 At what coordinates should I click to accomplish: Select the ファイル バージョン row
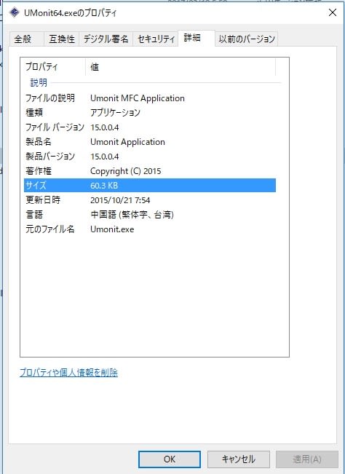point(150,127)
